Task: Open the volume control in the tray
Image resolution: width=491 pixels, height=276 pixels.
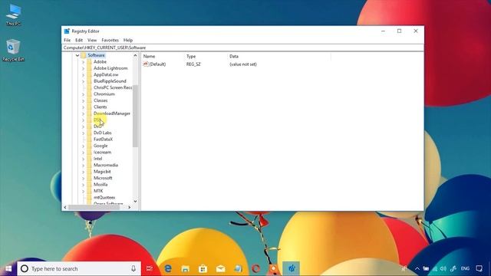Action: coord(443,268)
